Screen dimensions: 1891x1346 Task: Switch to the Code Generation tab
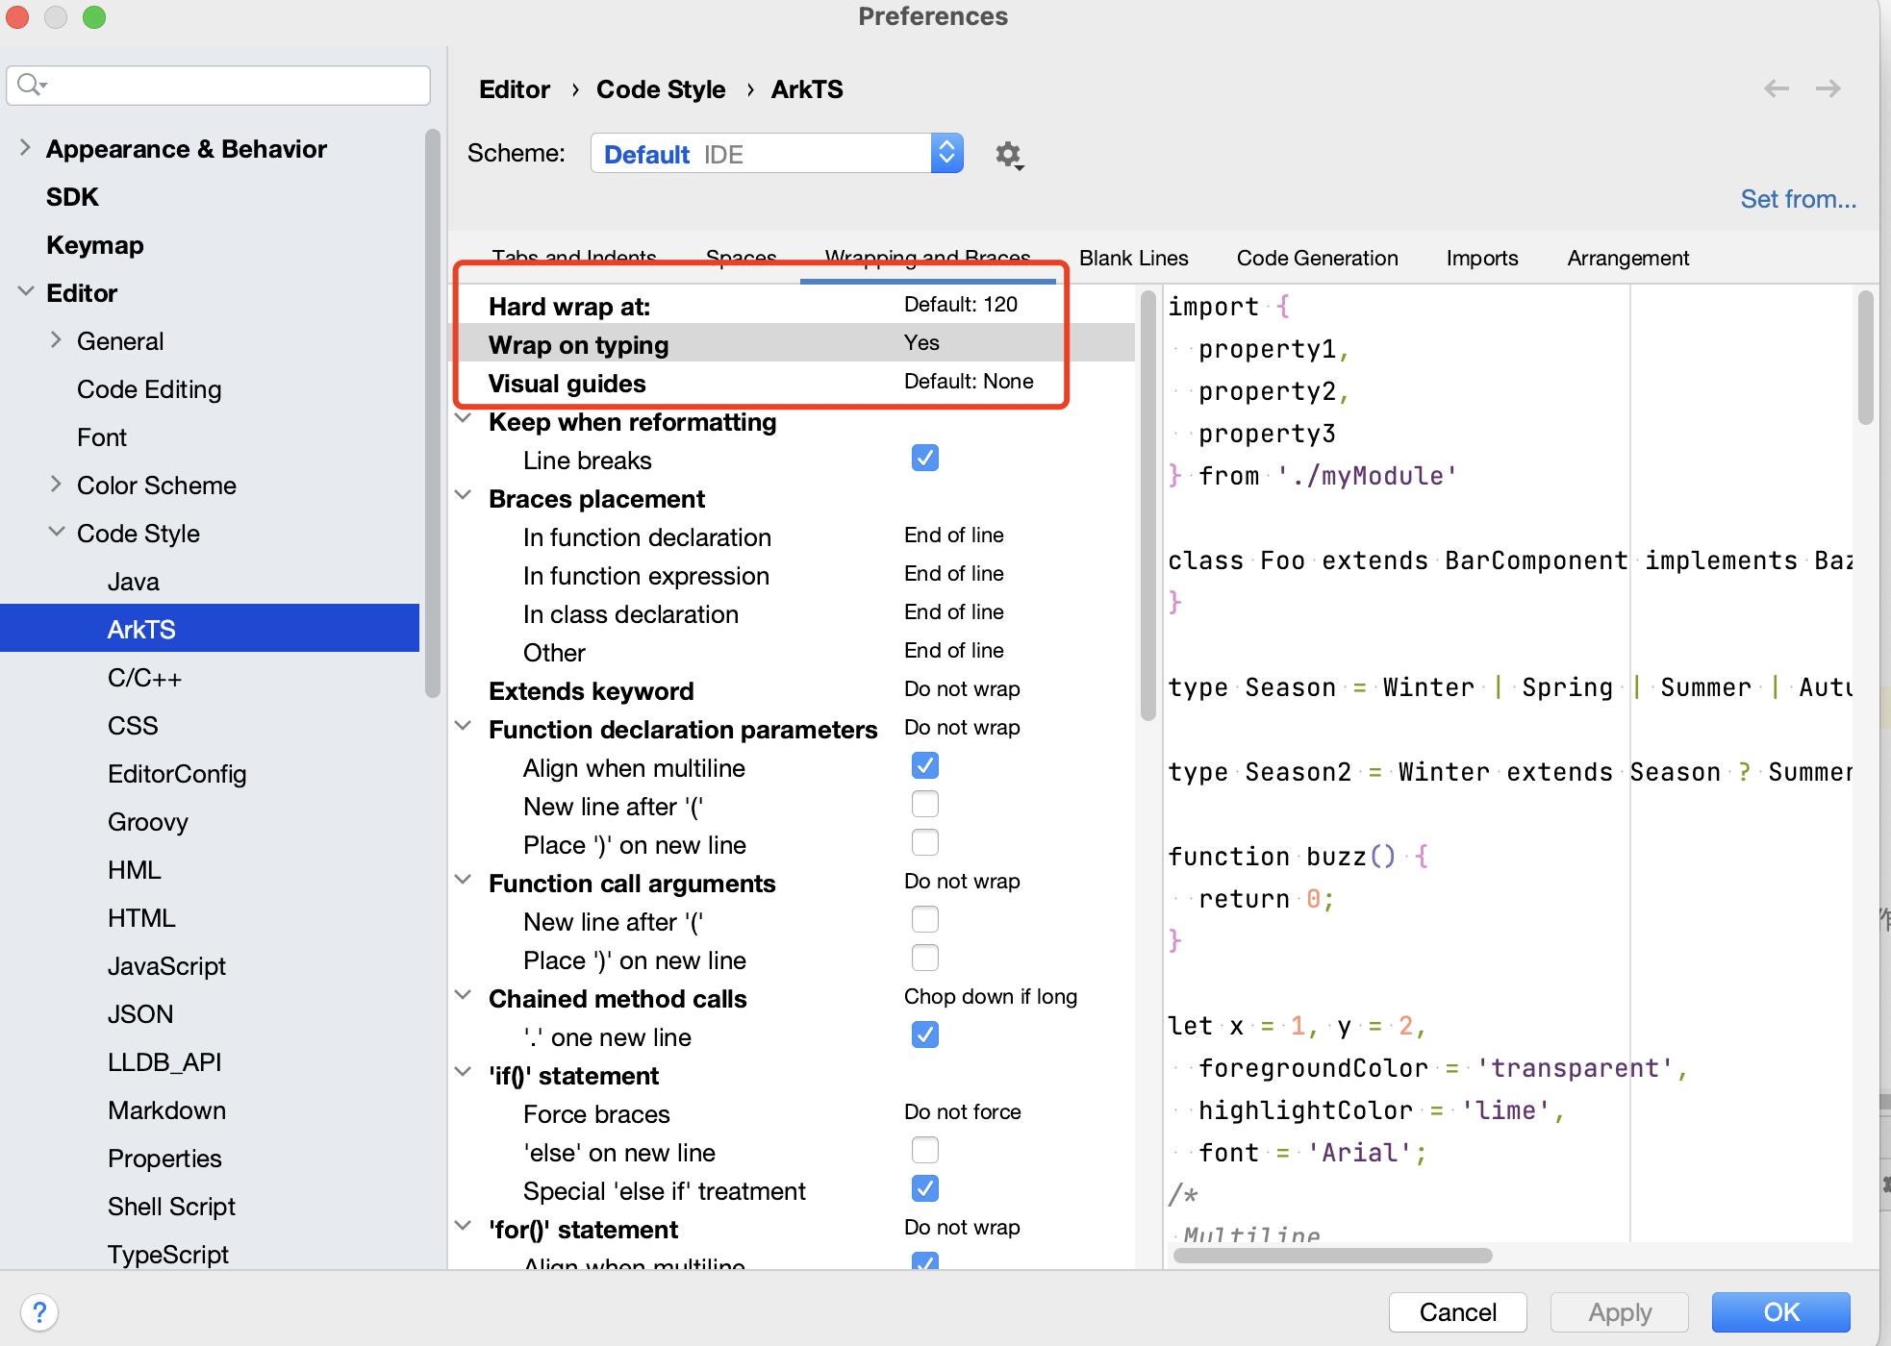coord(1317,258)
